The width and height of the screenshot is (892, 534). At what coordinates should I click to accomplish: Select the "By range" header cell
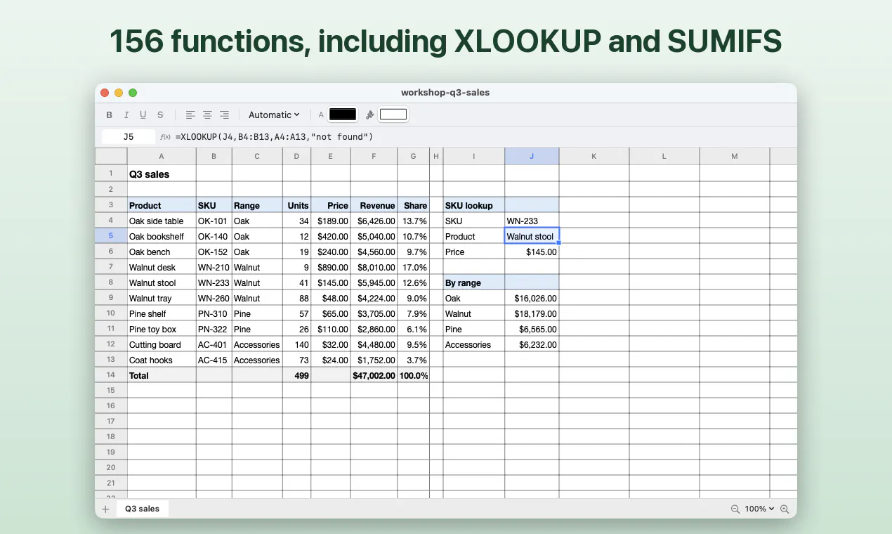point(474,282)
